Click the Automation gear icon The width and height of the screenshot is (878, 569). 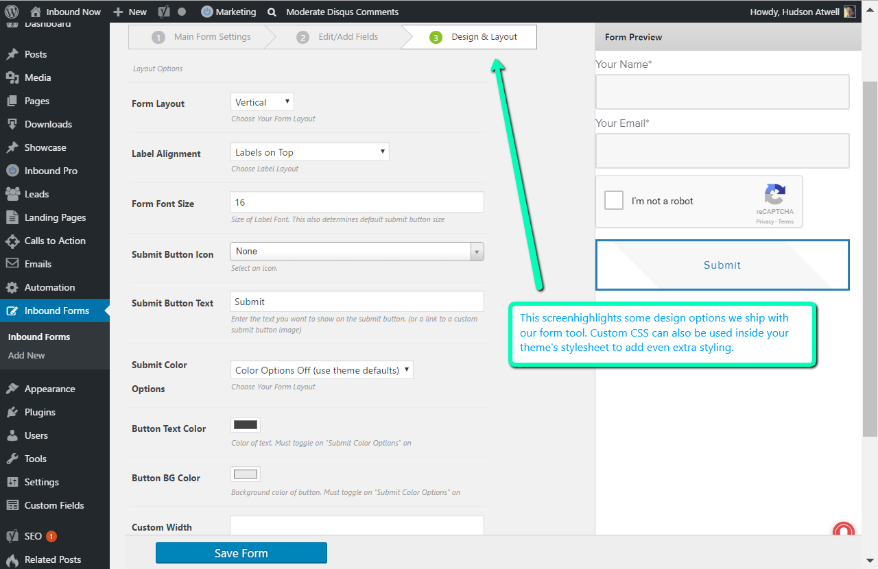pos(12,287)
